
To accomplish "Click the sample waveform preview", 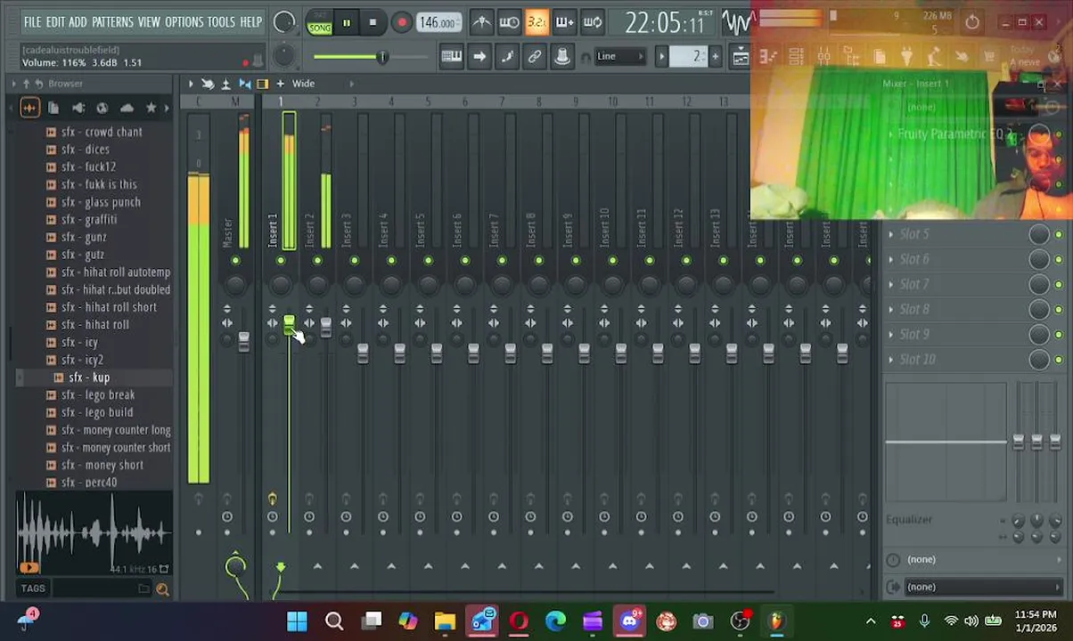I will (93, 531).
